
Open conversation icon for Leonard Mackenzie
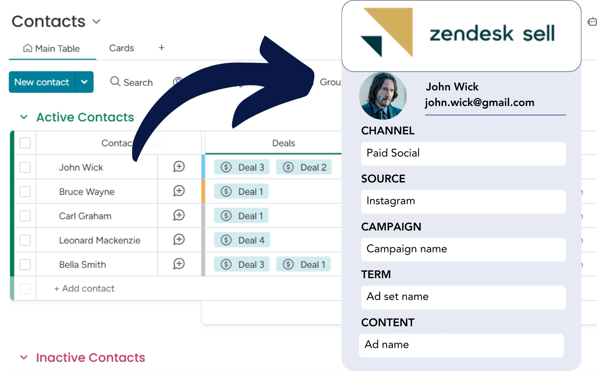pyautogui.click(x=179, y=240)
